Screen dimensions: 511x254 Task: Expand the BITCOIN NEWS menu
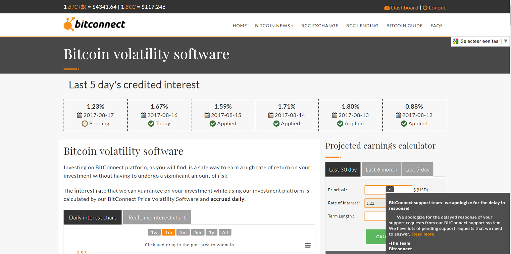[x=274, y=26]
